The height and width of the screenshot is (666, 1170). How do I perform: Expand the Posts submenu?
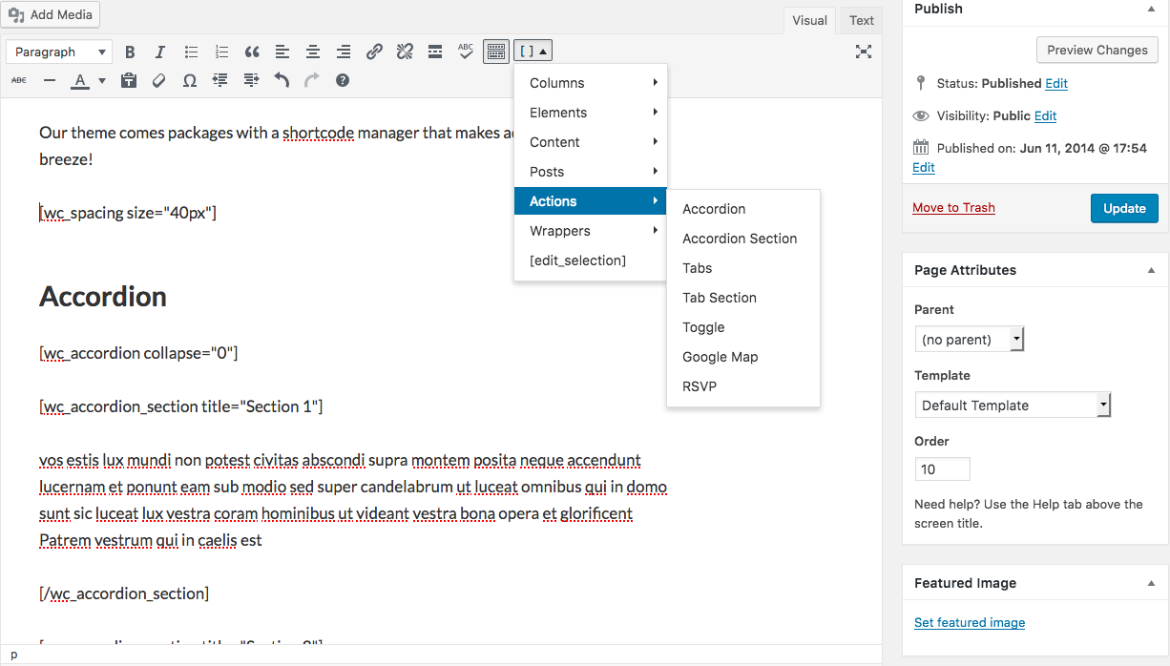(591, 172)
